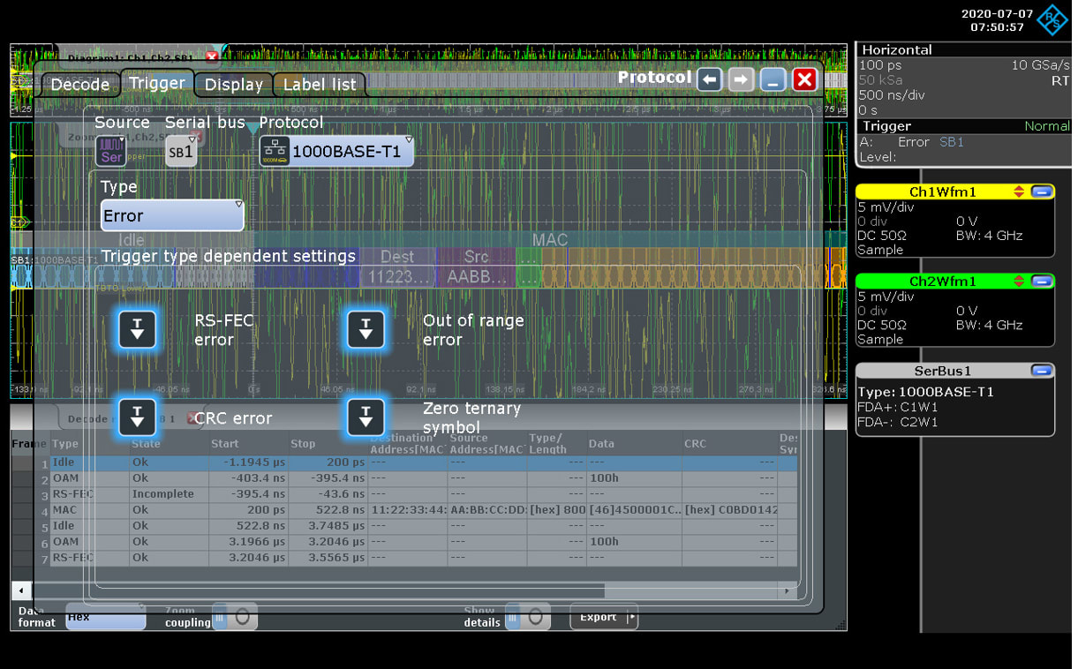Select the Trigger tab
Viewport: 1078px width, 669px height.
pos(157,83)
